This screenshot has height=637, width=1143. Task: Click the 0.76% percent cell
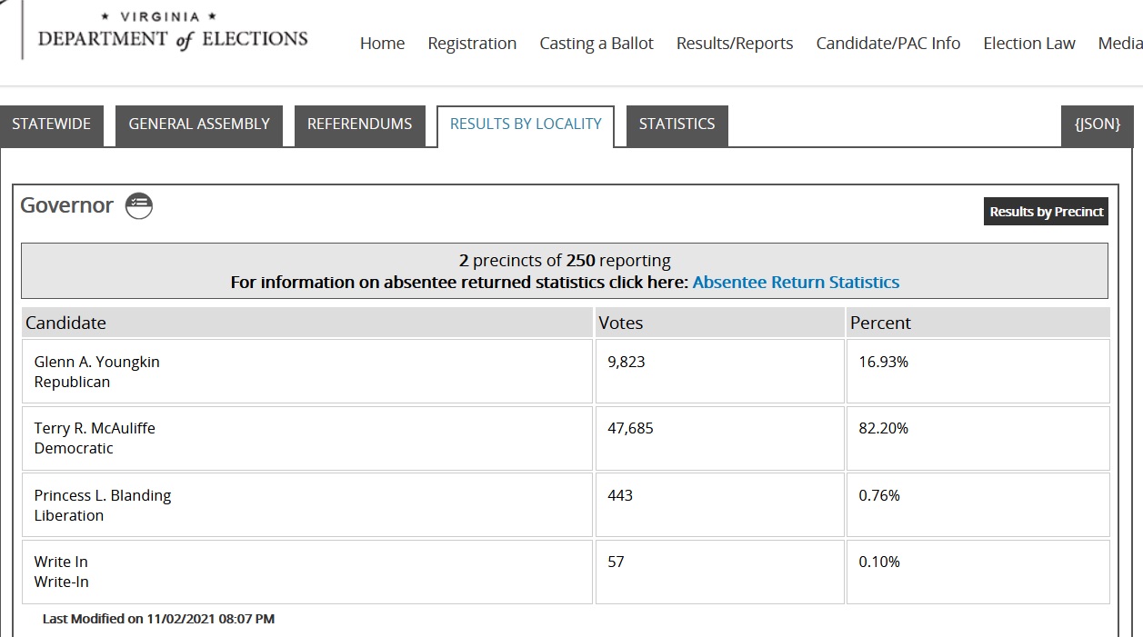[978, 504]
